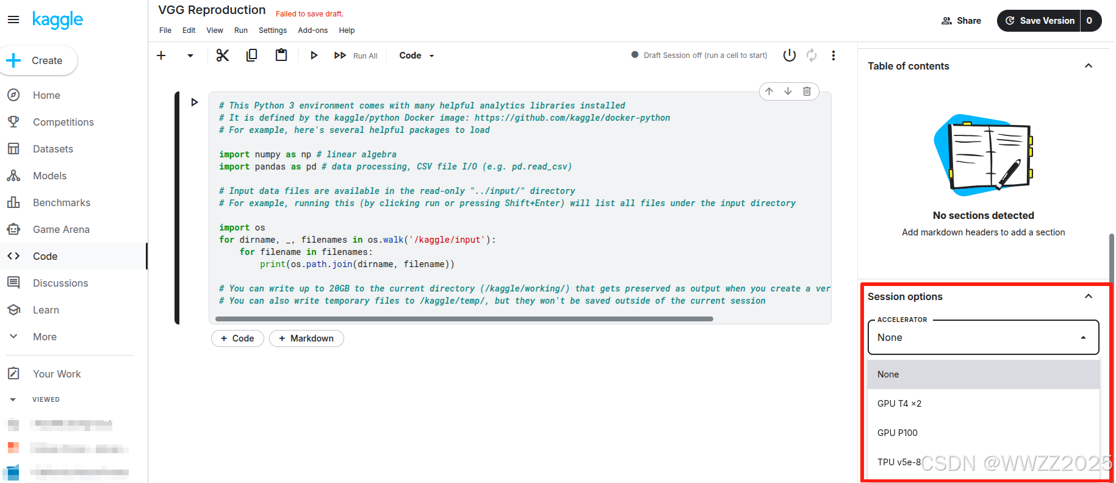The height and width of the screenshot is (483, 1116).
Task: Click the Create button
Action: coord(38,60)
